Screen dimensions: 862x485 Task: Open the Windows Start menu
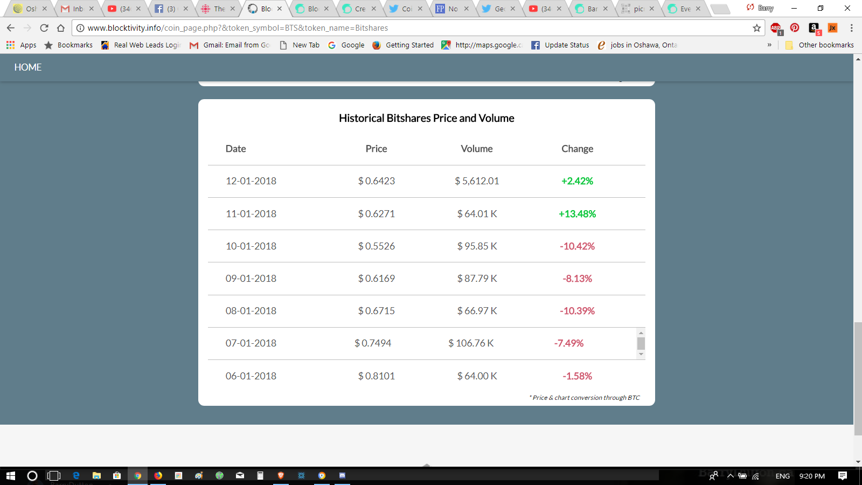point(11,476)
